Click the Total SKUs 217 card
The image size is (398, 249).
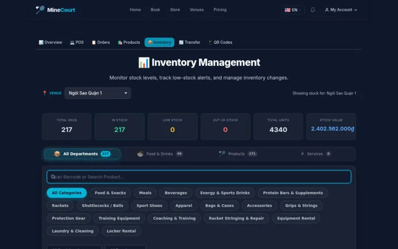[67, 126]
